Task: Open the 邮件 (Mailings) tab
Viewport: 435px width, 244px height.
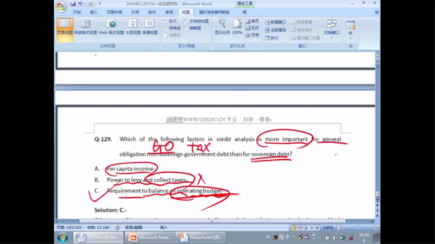Action: (152, 12)
